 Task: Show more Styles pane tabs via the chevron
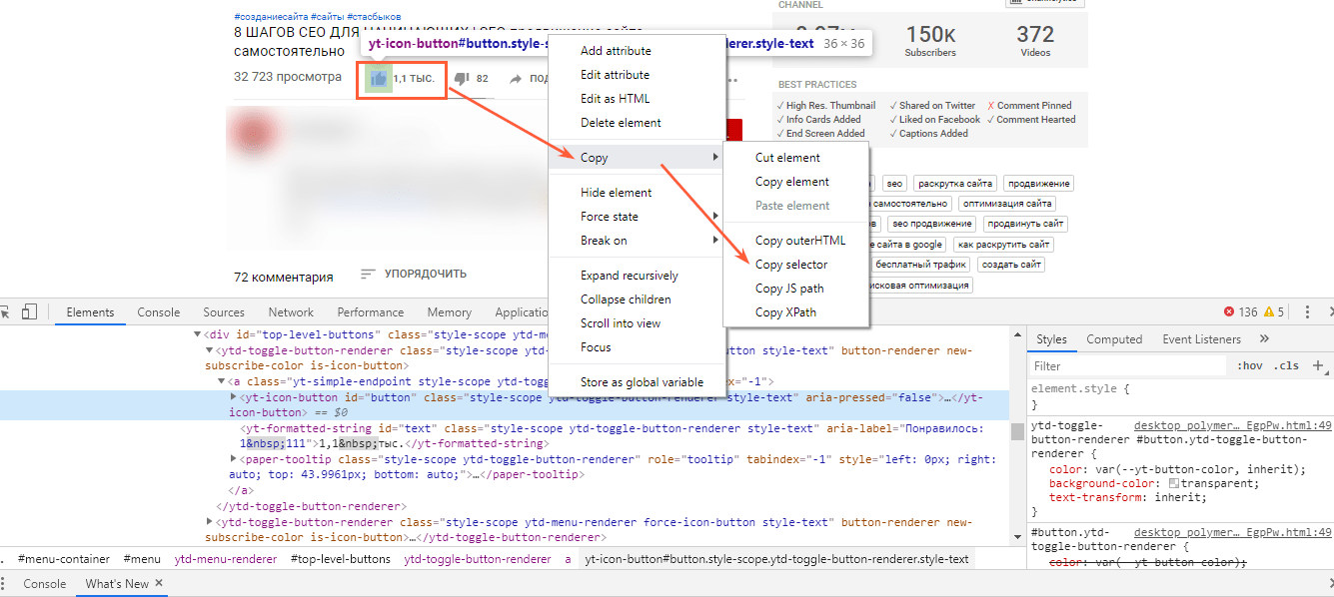[x=1264, y=339]
